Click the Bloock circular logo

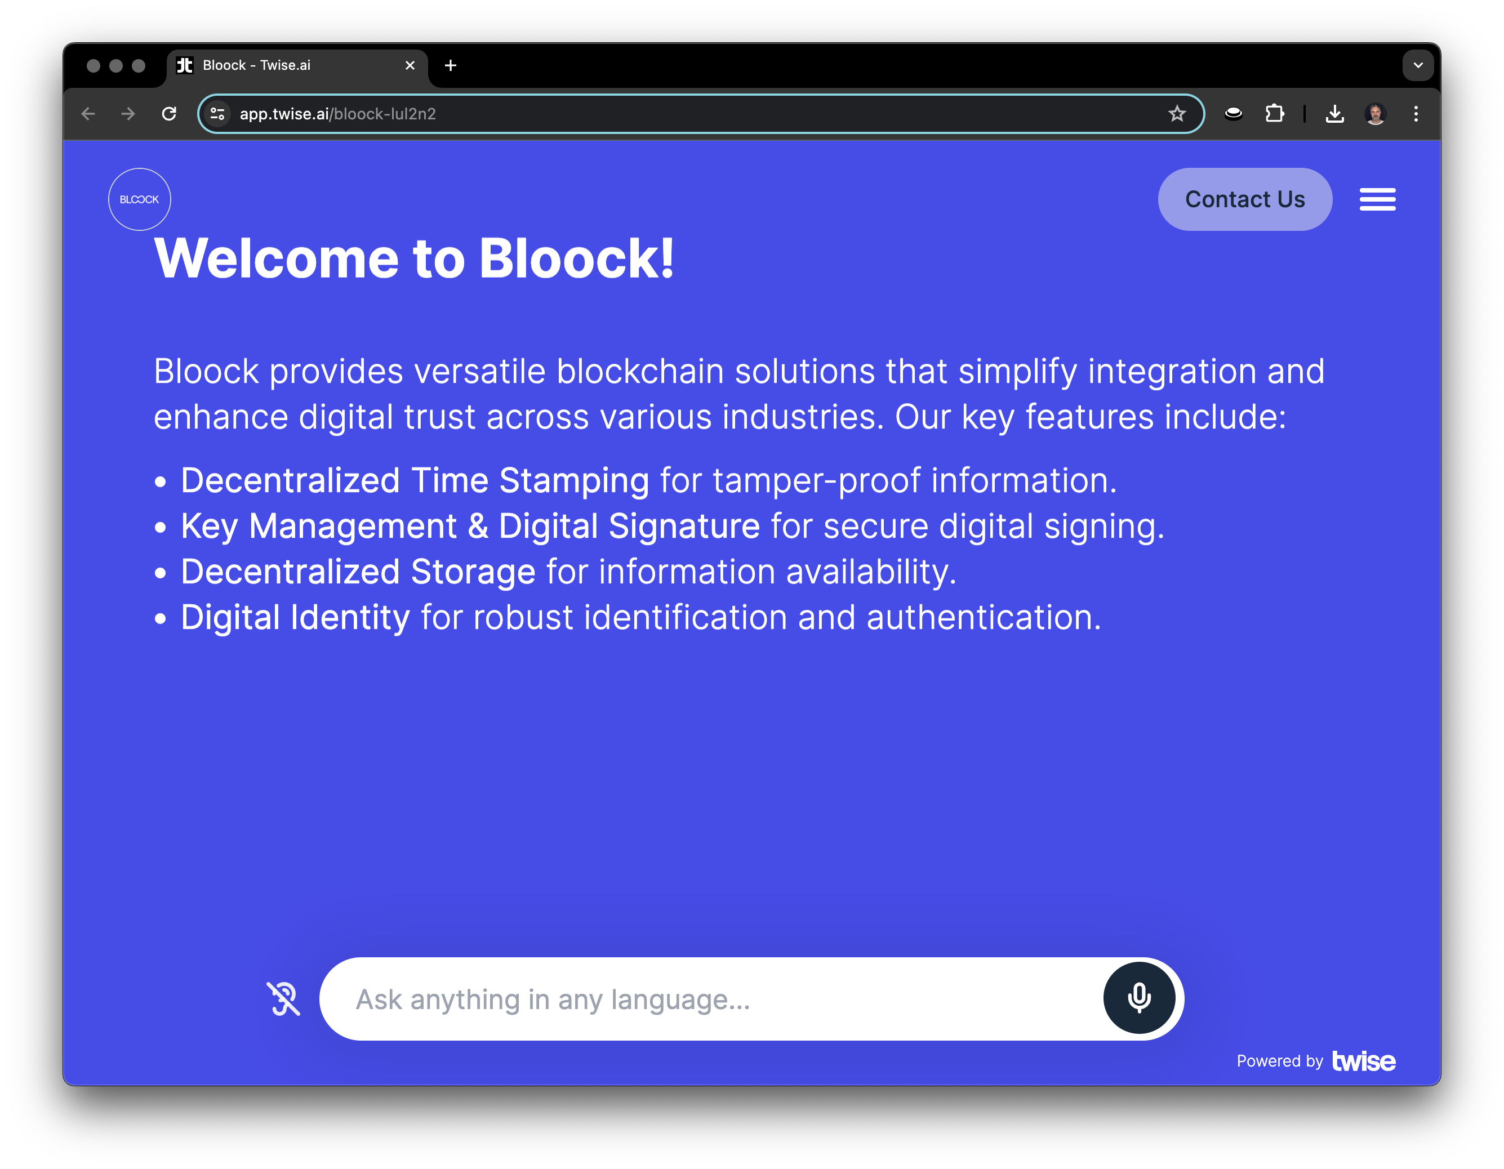point(140,200)
